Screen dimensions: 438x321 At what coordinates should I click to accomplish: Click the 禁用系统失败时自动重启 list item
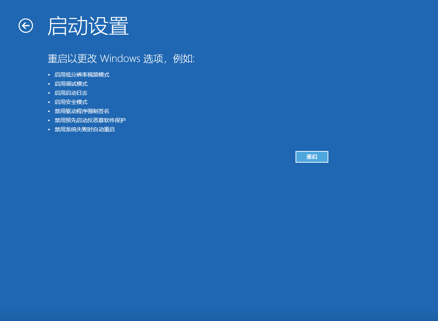click(85, 129)
